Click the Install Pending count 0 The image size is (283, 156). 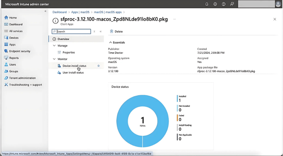180,129
